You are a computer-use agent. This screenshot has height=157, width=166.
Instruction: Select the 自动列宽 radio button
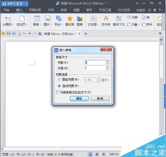(59, 86)
